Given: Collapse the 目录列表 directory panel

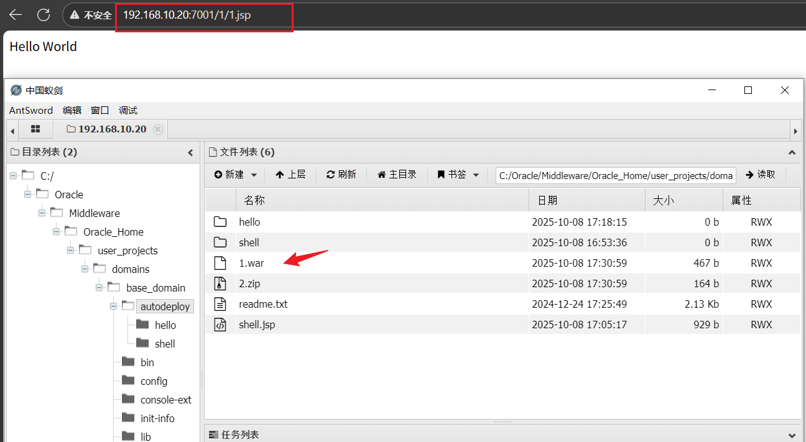Looking at the screenshot, I should 190,152.
